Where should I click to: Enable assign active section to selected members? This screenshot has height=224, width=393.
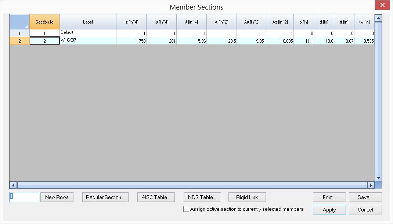187,209
